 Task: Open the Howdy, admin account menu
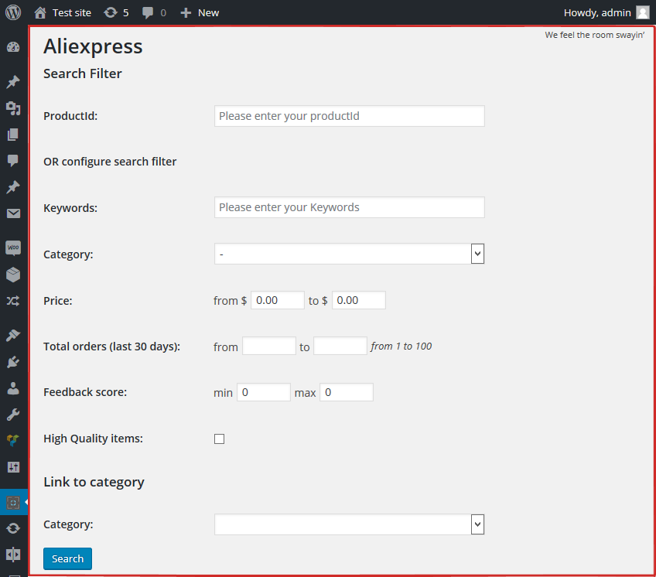(606, 12)
